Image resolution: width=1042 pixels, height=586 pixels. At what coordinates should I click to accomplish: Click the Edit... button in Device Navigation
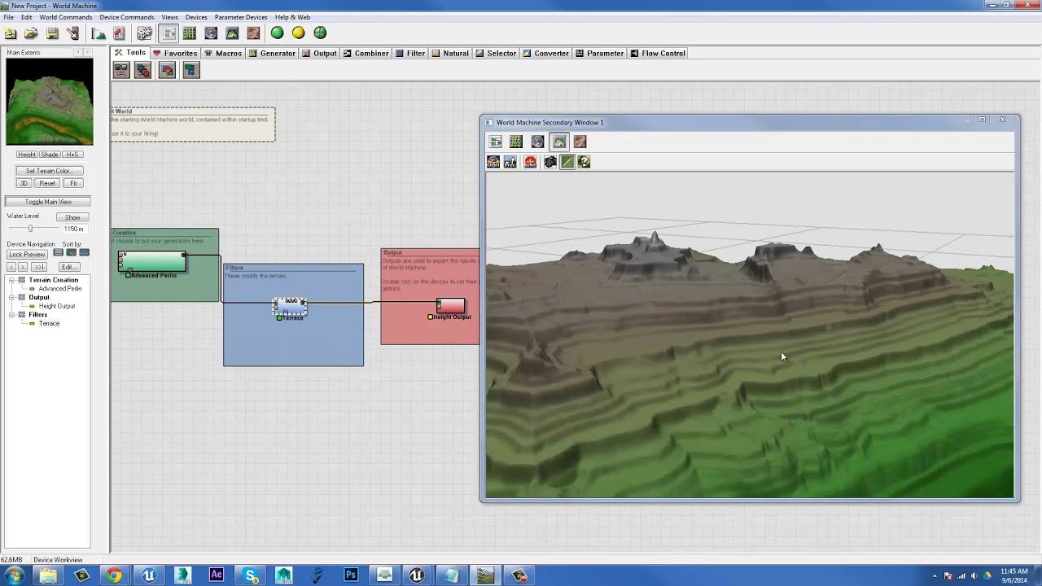(x=68, y=267)
